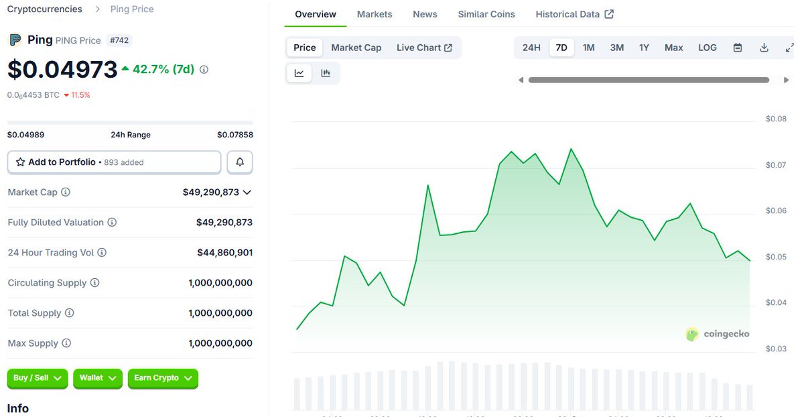This screenshot has width=804, height=417.
Task: Click the $0.04973 price text
Action: (x=61, y=70)
